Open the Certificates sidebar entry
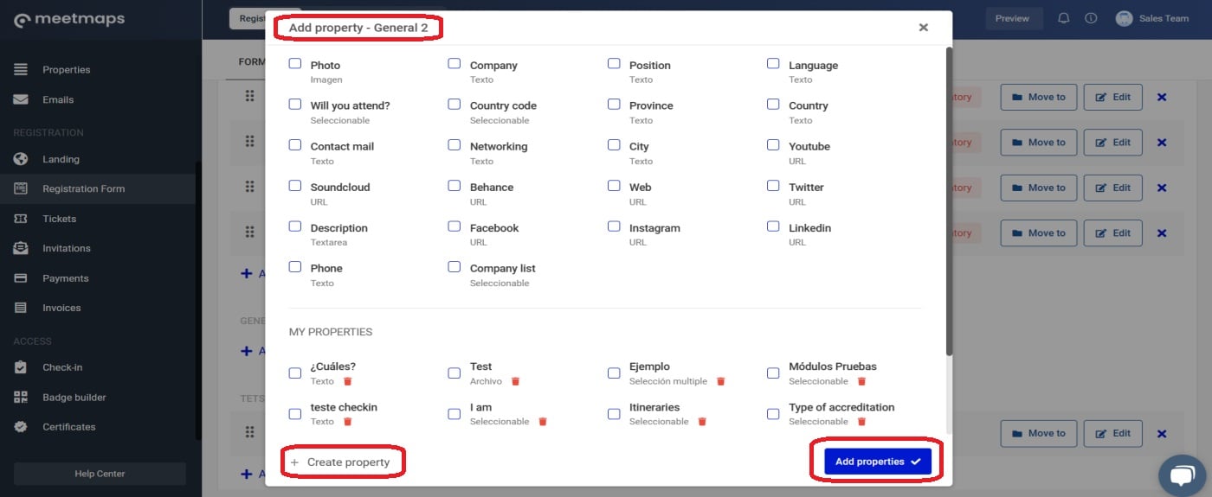The image size is (1212, 497). (x=69, y=427)
